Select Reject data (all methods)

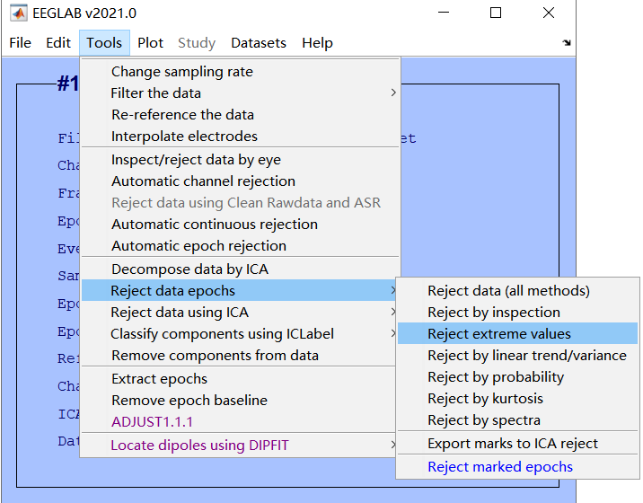point(517,290)
